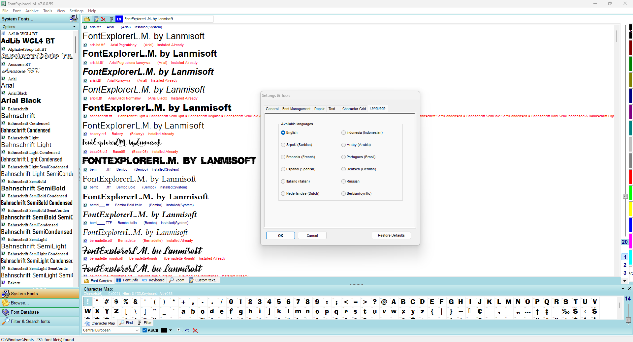Click the red X icon in top toolbar

click(104, 19)
